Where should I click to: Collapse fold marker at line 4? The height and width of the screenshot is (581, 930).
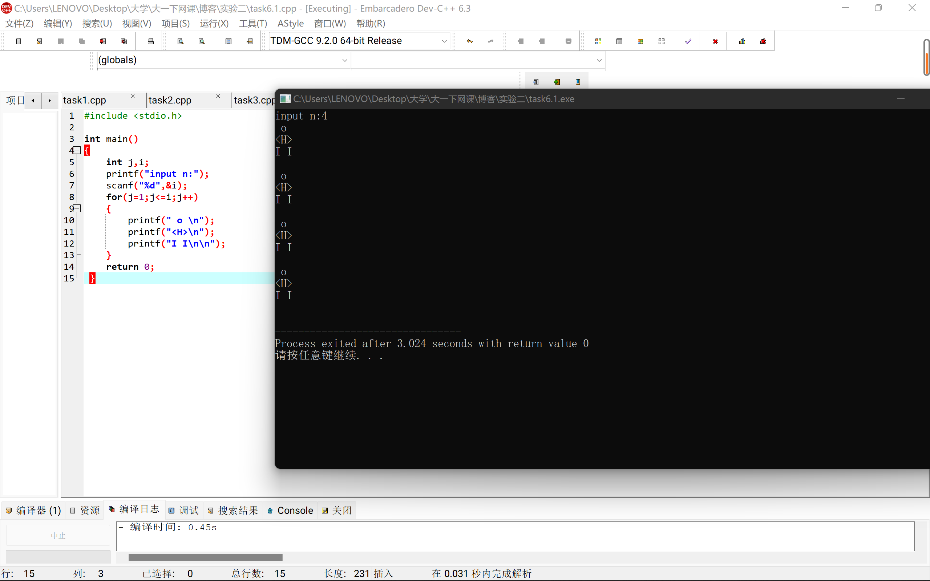77,151
